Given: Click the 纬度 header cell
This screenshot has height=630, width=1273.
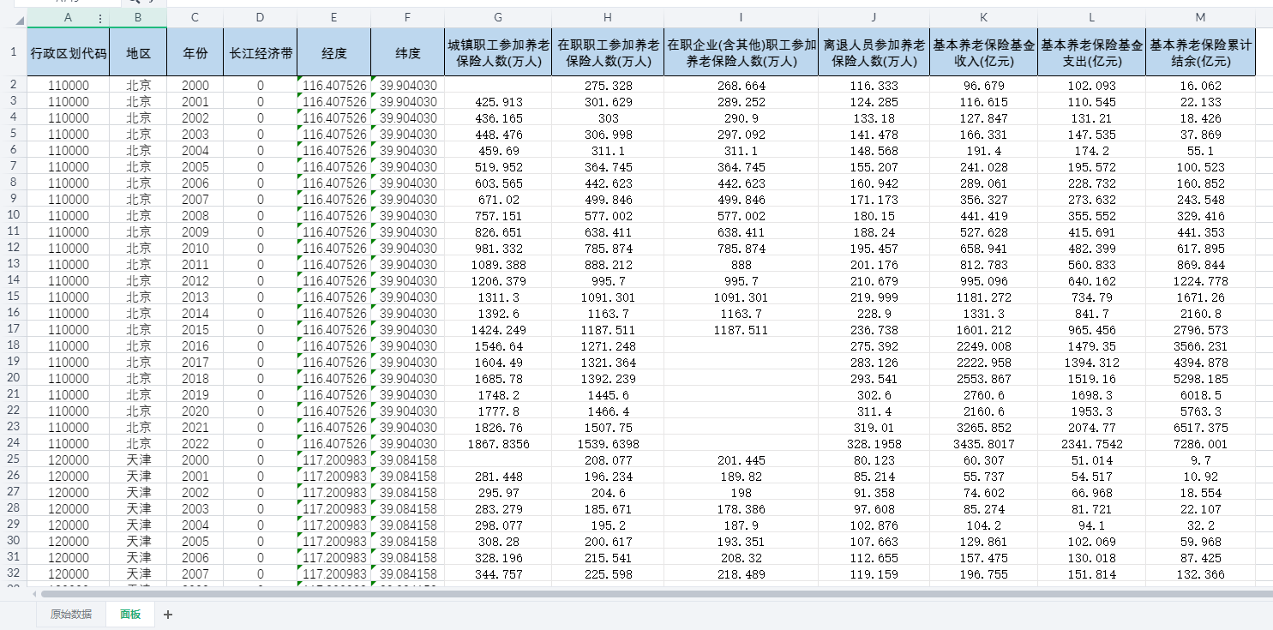Looking at the screenshot, I should point(408,52).
